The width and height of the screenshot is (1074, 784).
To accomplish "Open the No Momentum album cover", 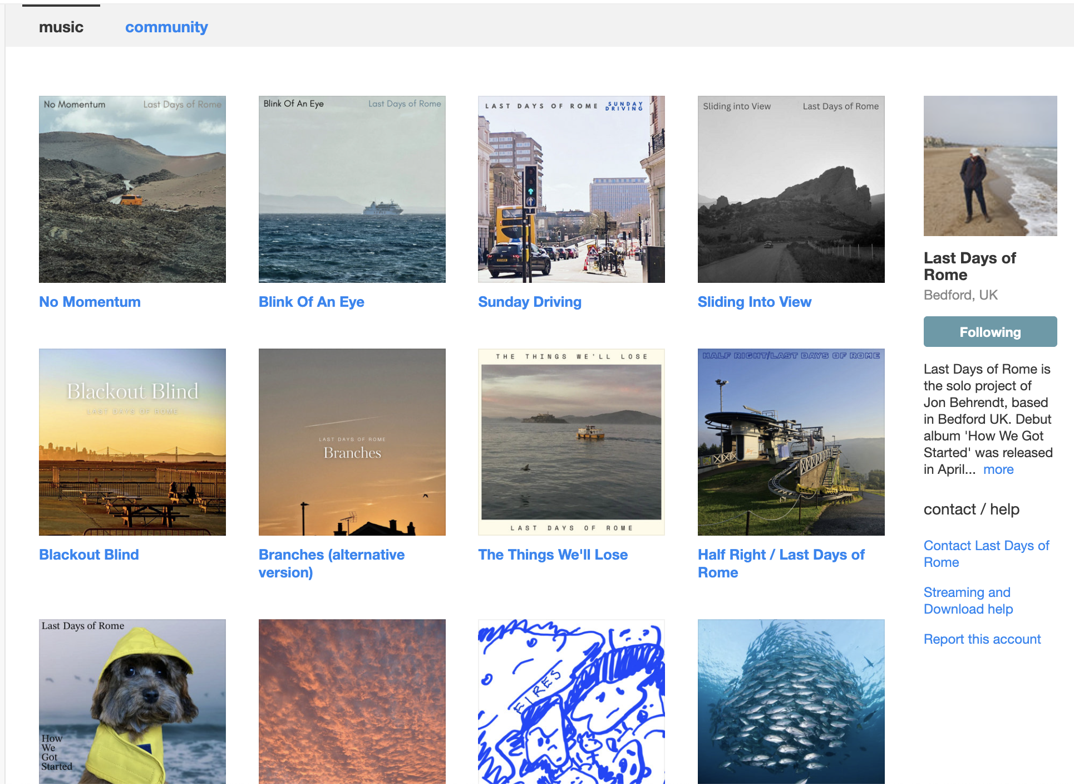I will (x=132, y=189).
